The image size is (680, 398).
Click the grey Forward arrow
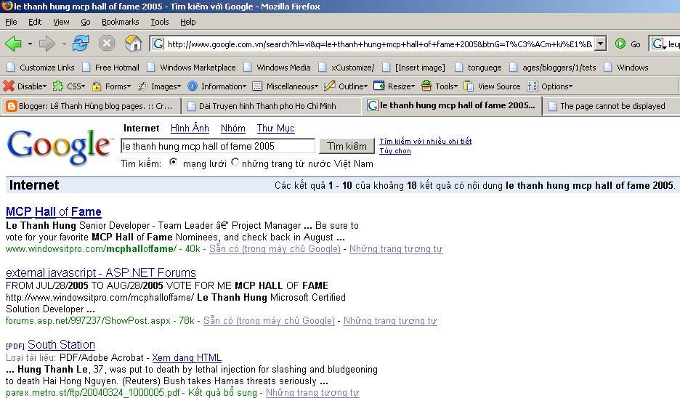coord(46,44)
